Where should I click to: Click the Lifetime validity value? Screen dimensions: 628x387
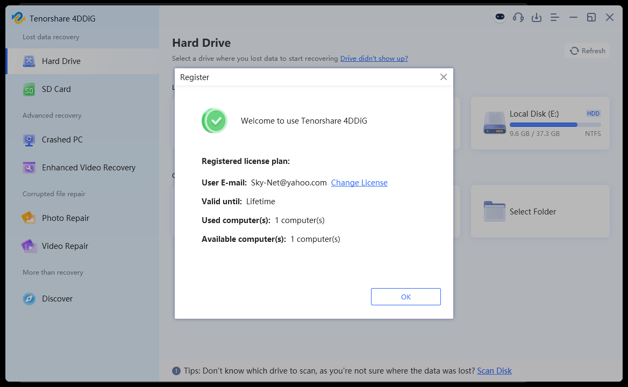[261, 202]
